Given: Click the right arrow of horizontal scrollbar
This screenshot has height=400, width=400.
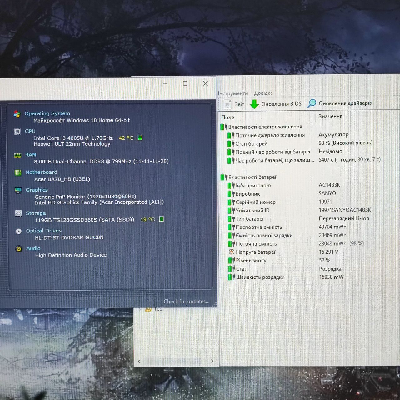Looking at the screenshot, I should 212,361.
